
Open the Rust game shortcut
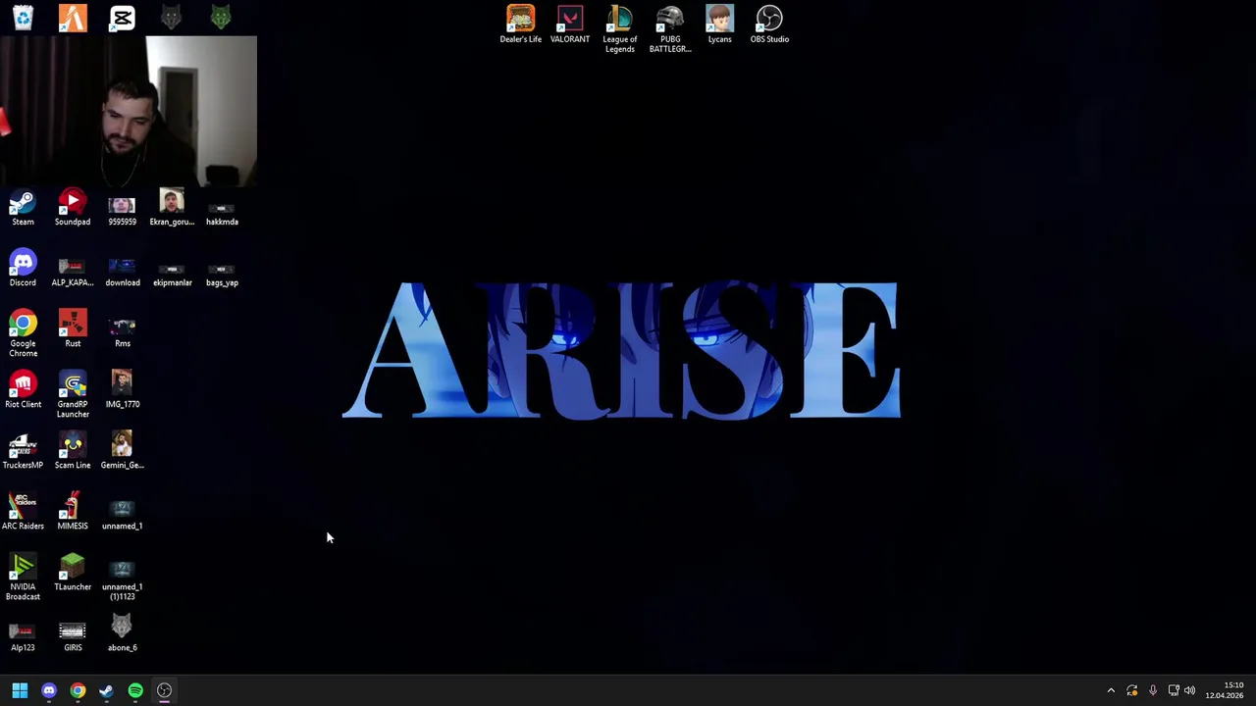(73, 329)
